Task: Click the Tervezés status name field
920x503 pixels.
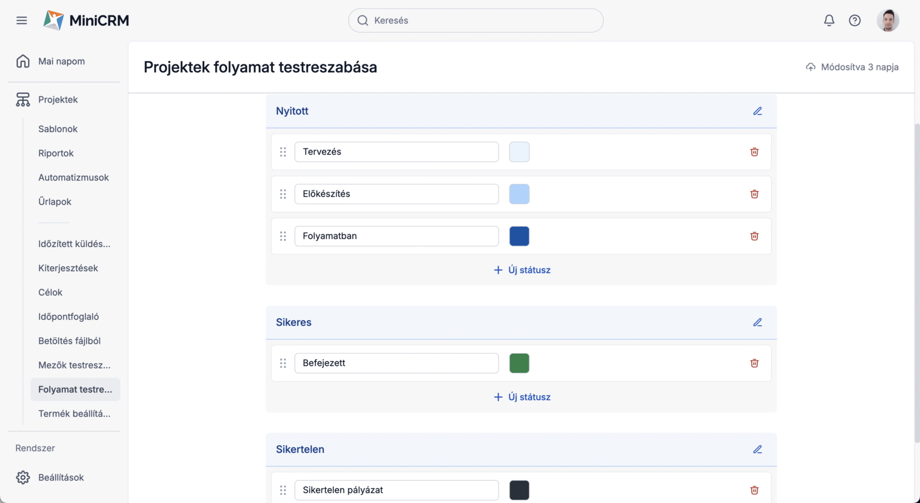Action: [x=396, y=152]
